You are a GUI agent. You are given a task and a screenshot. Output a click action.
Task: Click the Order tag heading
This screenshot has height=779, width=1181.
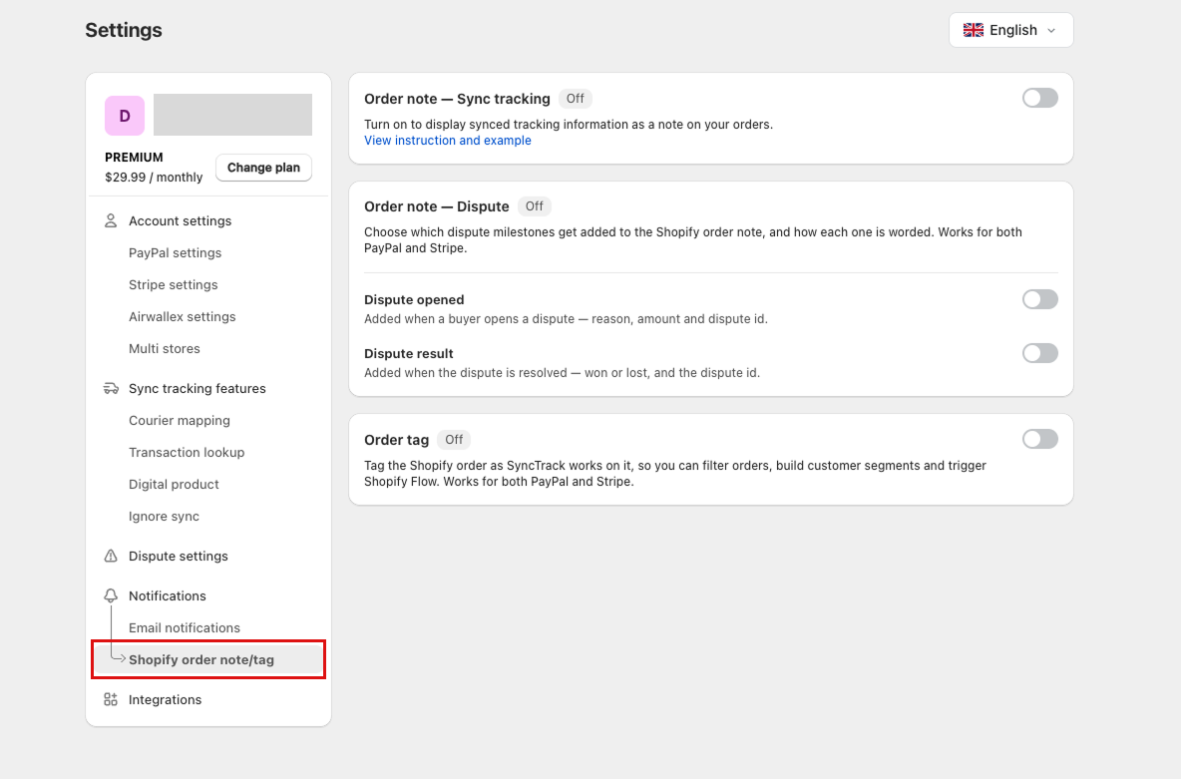396,440
